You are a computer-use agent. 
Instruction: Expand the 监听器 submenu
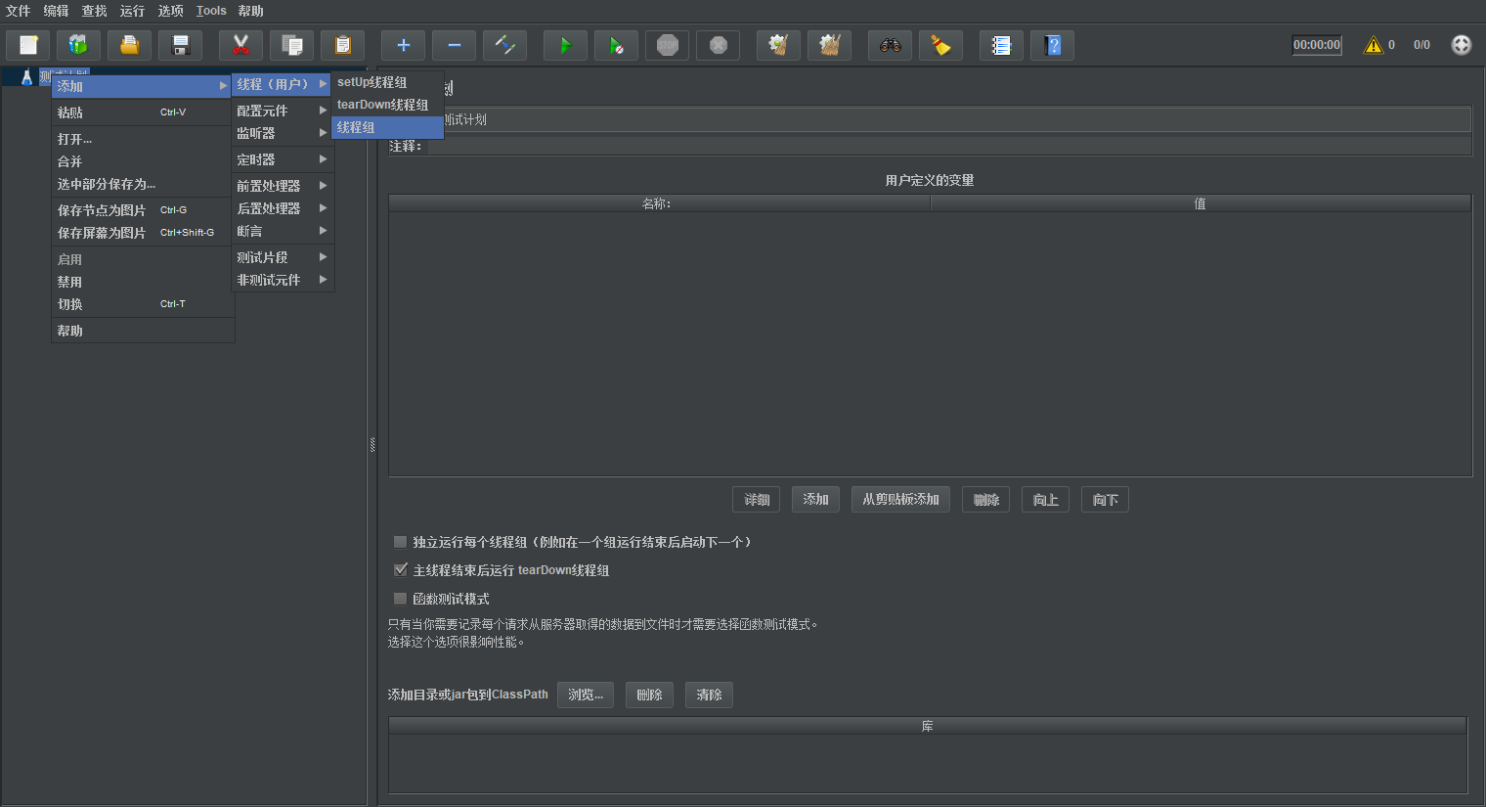[283, 133]
